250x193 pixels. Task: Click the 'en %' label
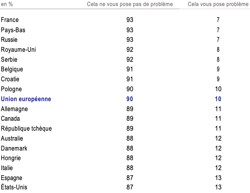(x=7, y=4)
